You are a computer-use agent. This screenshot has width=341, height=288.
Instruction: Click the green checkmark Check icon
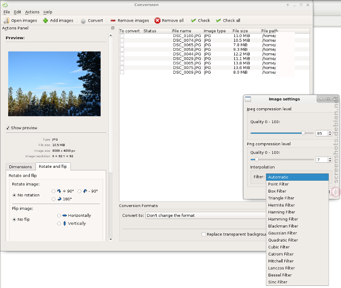tap(194, 20)
